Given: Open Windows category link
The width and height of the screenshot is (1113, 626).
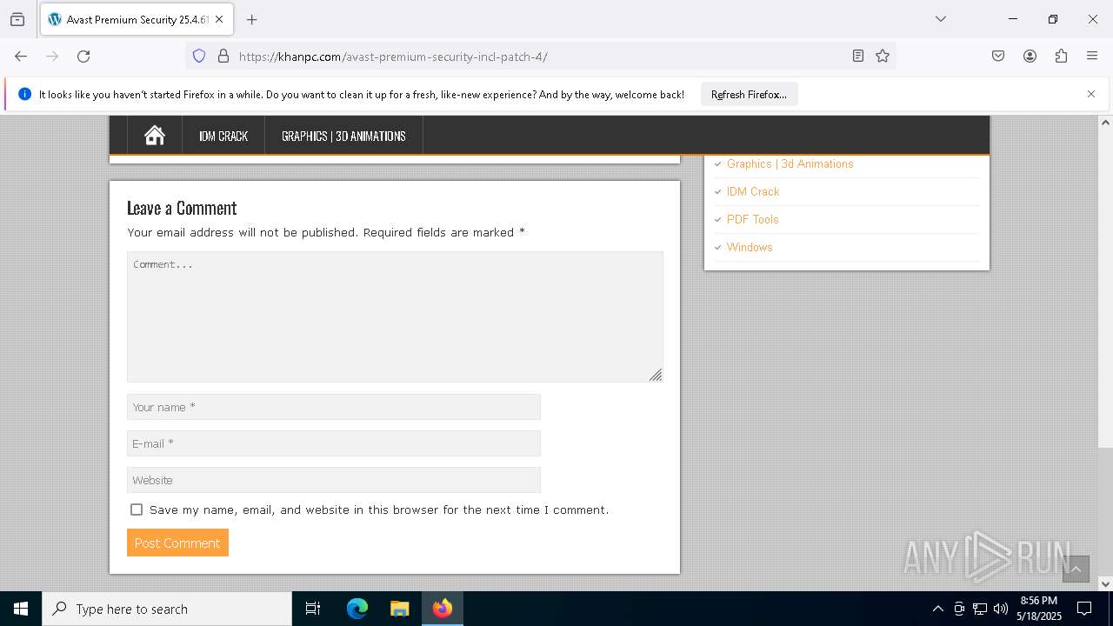Looking at the screenshot, I should [750, 247].
